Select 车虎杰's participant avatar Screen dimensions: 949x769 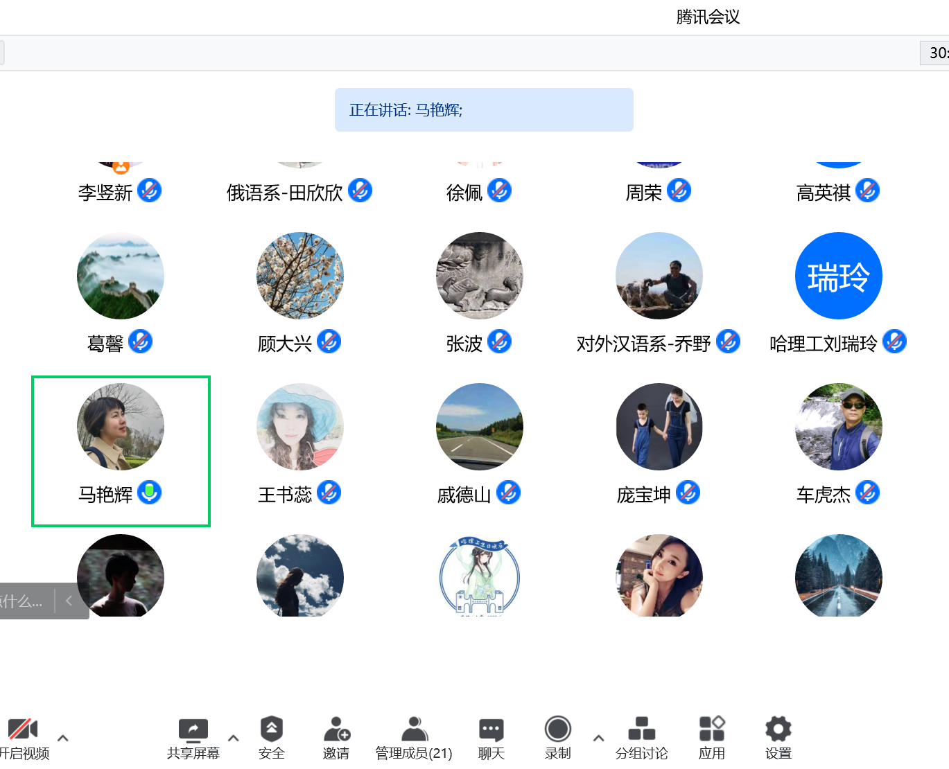(x=838, y=427)
